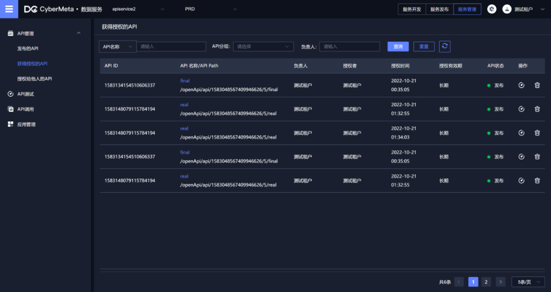Open API测试 in the sidebar
Viewport: 551px width, 292px height.
(x=26, y=94)
